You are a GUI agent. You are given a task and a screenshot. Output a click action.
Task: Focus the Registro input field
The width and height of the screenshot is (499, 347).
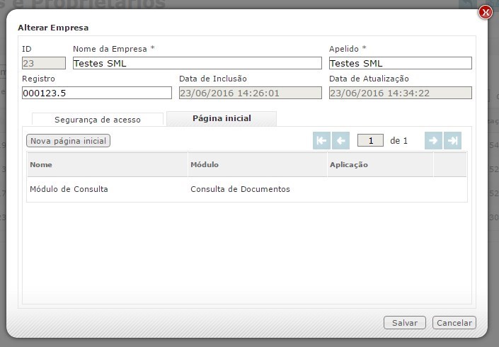[x=96, y=93]
